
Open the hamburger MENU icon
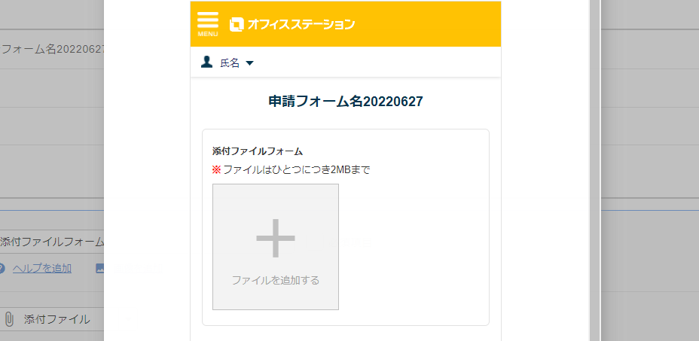[208, 23]
